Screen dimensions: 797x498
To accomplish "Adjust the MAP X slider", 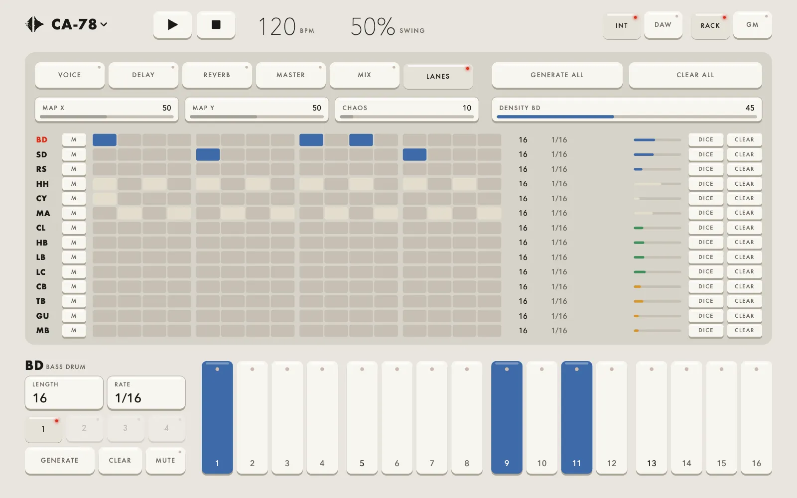I will pos(107,109).
